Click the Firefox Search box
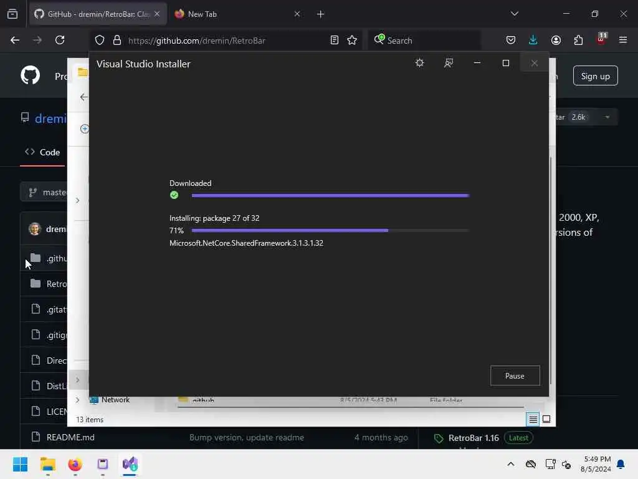 424,41
